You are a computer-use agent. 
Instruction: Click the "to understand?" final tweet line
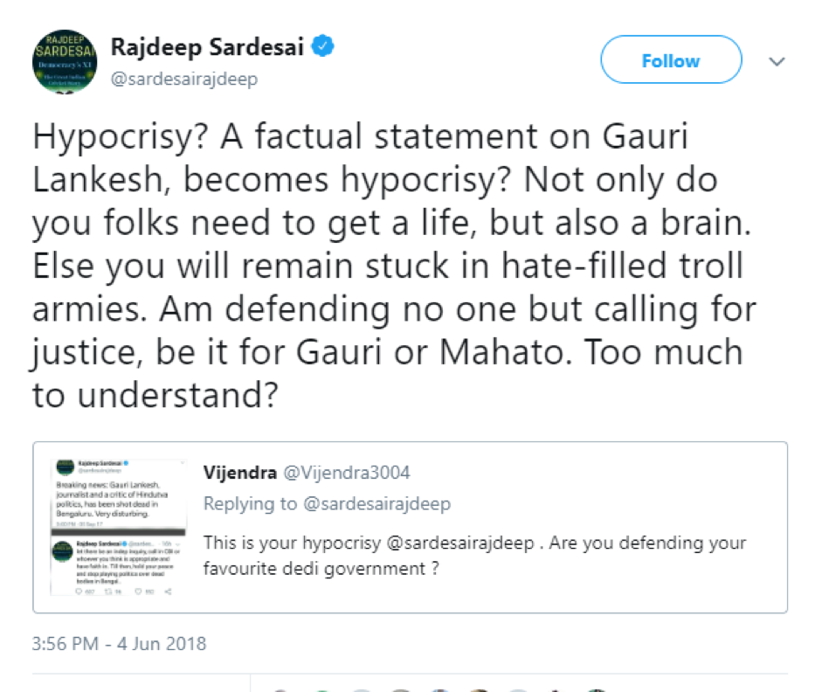(155, 395)
